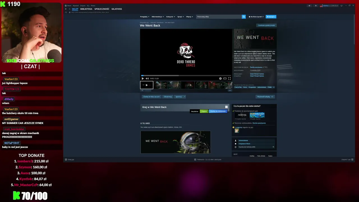Expand the Więcej dropdown
359x202 pixels.
point(189,17)
